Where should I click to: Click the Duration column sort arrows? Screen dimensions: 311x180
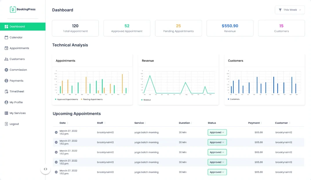191,123
